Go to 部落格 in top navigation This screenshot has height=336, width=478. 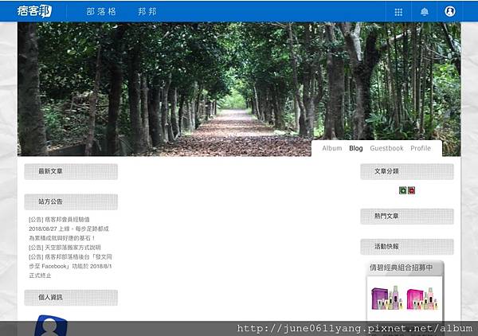click(x=101, y=12)
